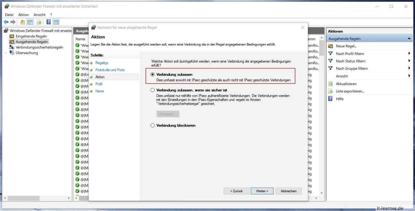The height and width of the screenshot is (211, 415).
Task: Click the rules list horizontal scrollbar right arrow
Action: (x=316, y=198)
